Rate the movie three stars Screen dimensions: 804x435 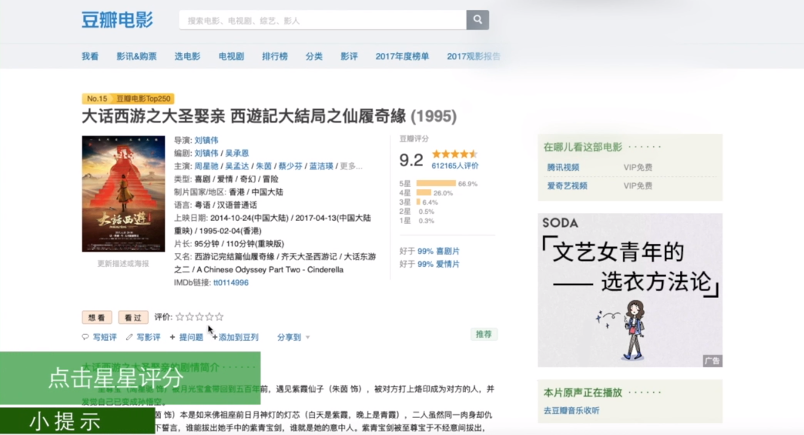pyautogui.click(x=199, y=317)
